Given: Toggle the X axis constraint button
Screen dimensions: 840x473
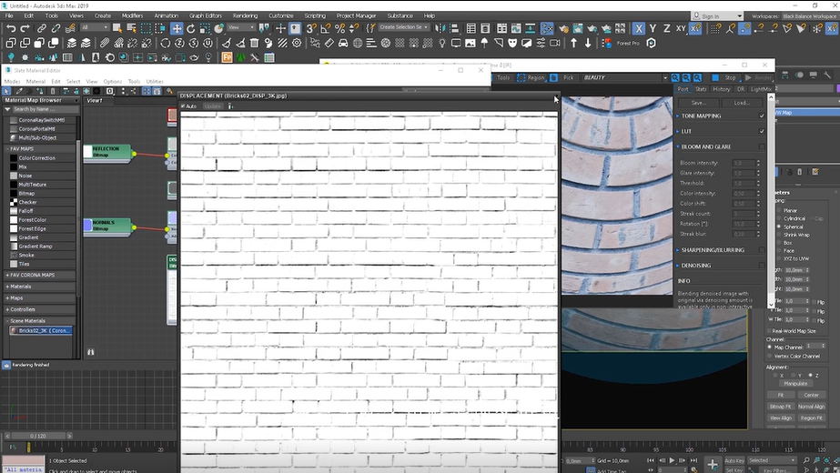Looking at the screenshot, I should point(638,28).
